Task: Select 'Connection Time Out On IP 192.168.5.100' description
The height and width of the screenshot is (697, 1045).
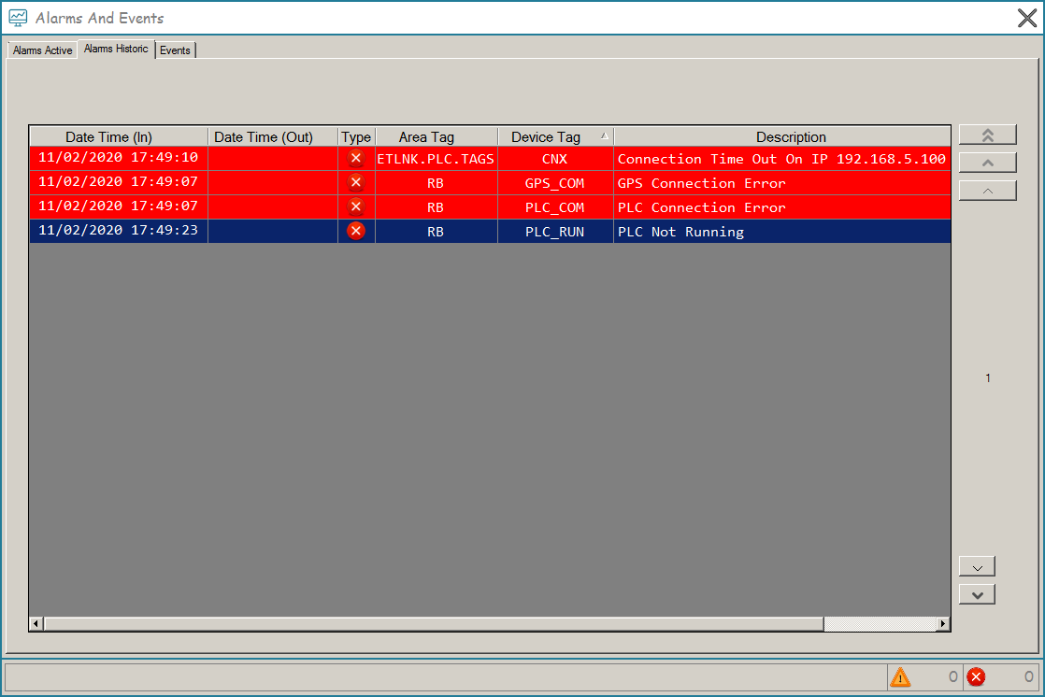Action: point(781,159)
